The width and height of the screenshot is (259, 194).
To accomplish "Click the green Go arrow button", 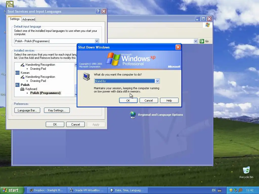I will [x=202, y=41].
